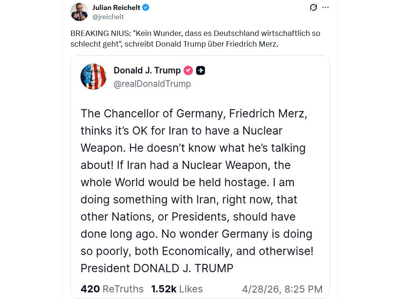Image resolution: width=401 pixels, height=300 pixels.
Task: Click the tweet text starting with BREAKING NIUS
Action: click(x=195, y=33)
